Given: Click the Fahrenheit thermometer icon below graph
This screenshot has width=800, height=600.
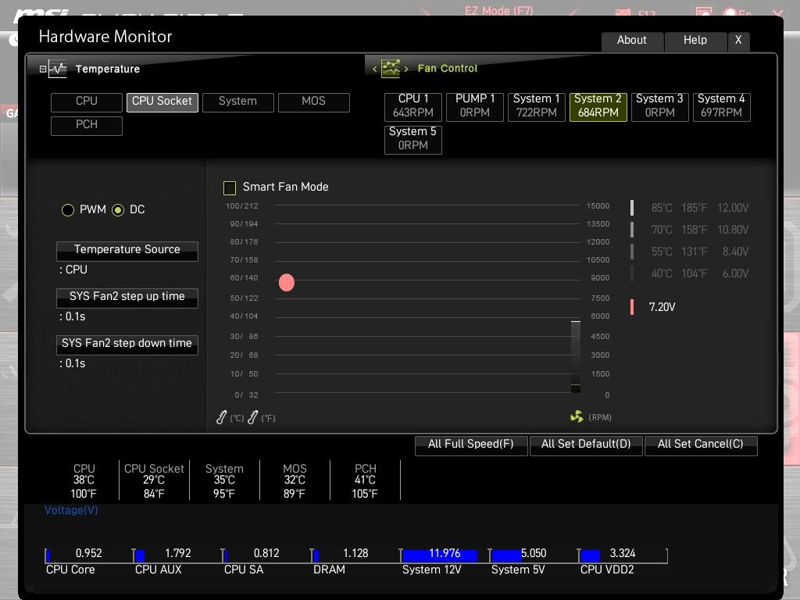Looking at the screenshot, I should (x=252, y=417).
